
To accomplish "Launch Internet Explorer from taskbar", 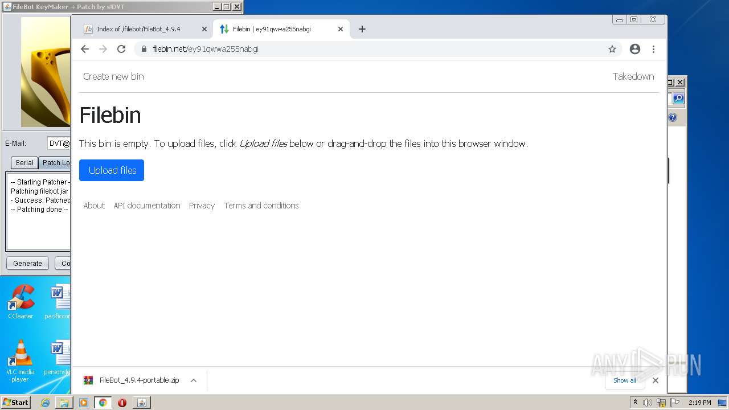I will tap(45, 403).
